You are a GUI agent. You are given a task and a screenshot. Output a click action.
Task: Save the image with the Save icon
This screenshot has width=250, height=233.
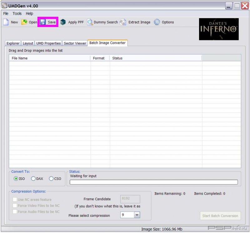click(x=43, y=22)
